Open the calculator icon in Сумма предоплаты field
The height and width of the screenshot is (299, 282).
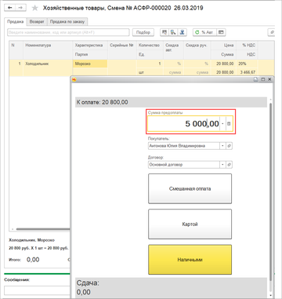[x=229, y=123]
